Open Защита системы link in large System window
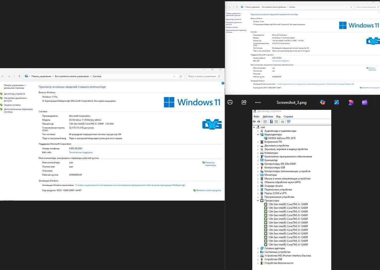The width and height of the screenshot is (380, 270). tap(12, 105)
